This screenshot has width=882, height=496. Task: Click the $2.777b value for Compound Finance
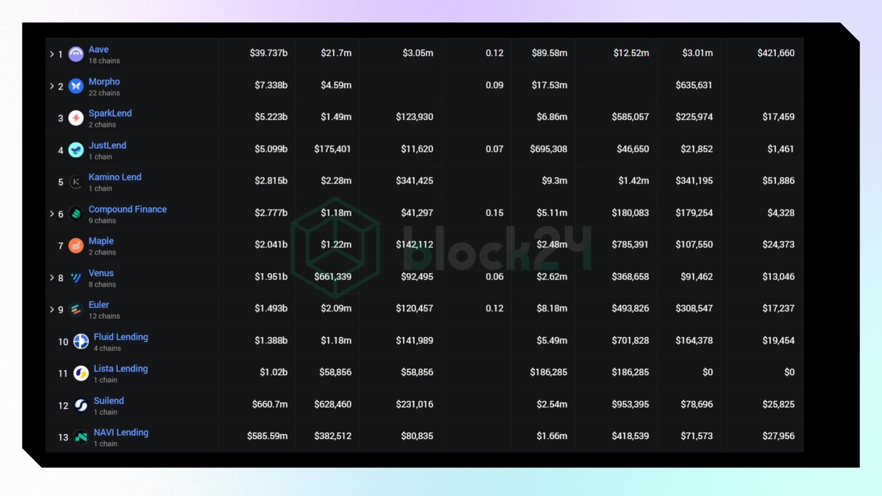coord(271,213)
